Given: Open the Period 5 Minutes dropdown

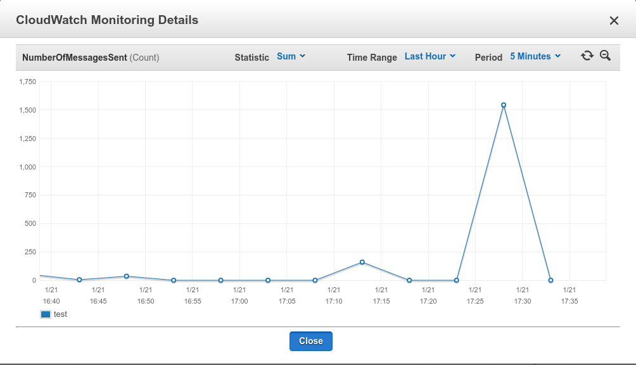Looking at the screenshot, I should (535, 56).
